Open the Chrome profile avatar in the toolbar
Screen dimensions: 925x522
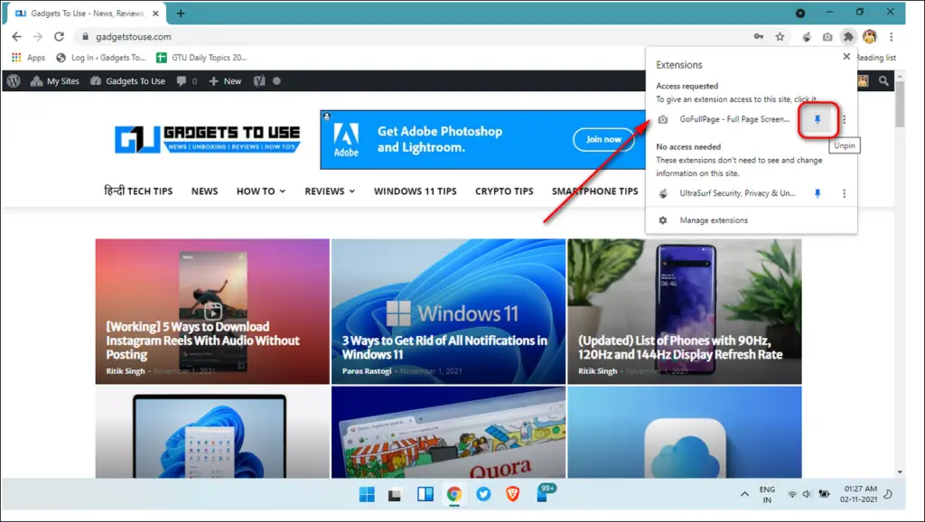click(870, 36)
